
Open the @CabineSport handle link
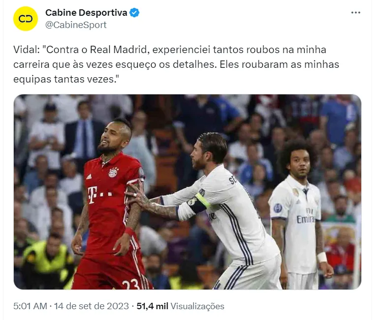click(76, 25)
